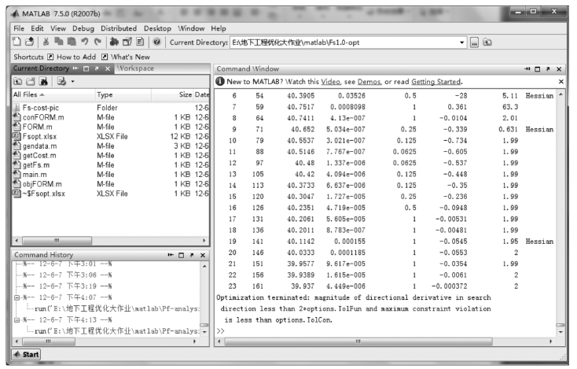Select the getFs.m file
The width and height of the screenshot is (577, 369).
click(x=35, y=165)
